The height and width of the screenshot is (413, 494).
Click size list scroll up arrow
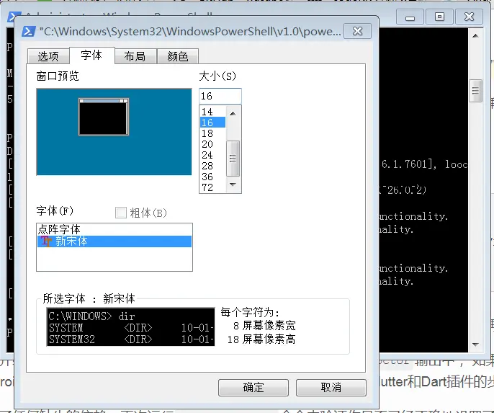coord(233,113)
